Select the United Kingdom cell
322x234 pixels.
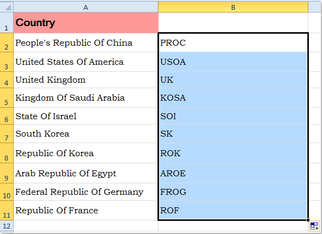point(86,80)
